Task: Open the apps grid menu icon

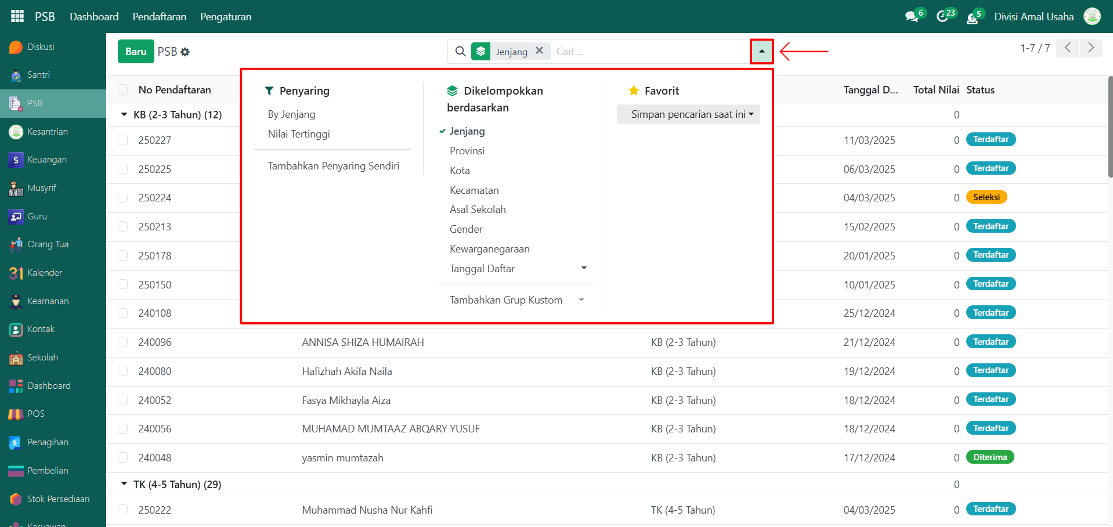Action: click(17, 16)
